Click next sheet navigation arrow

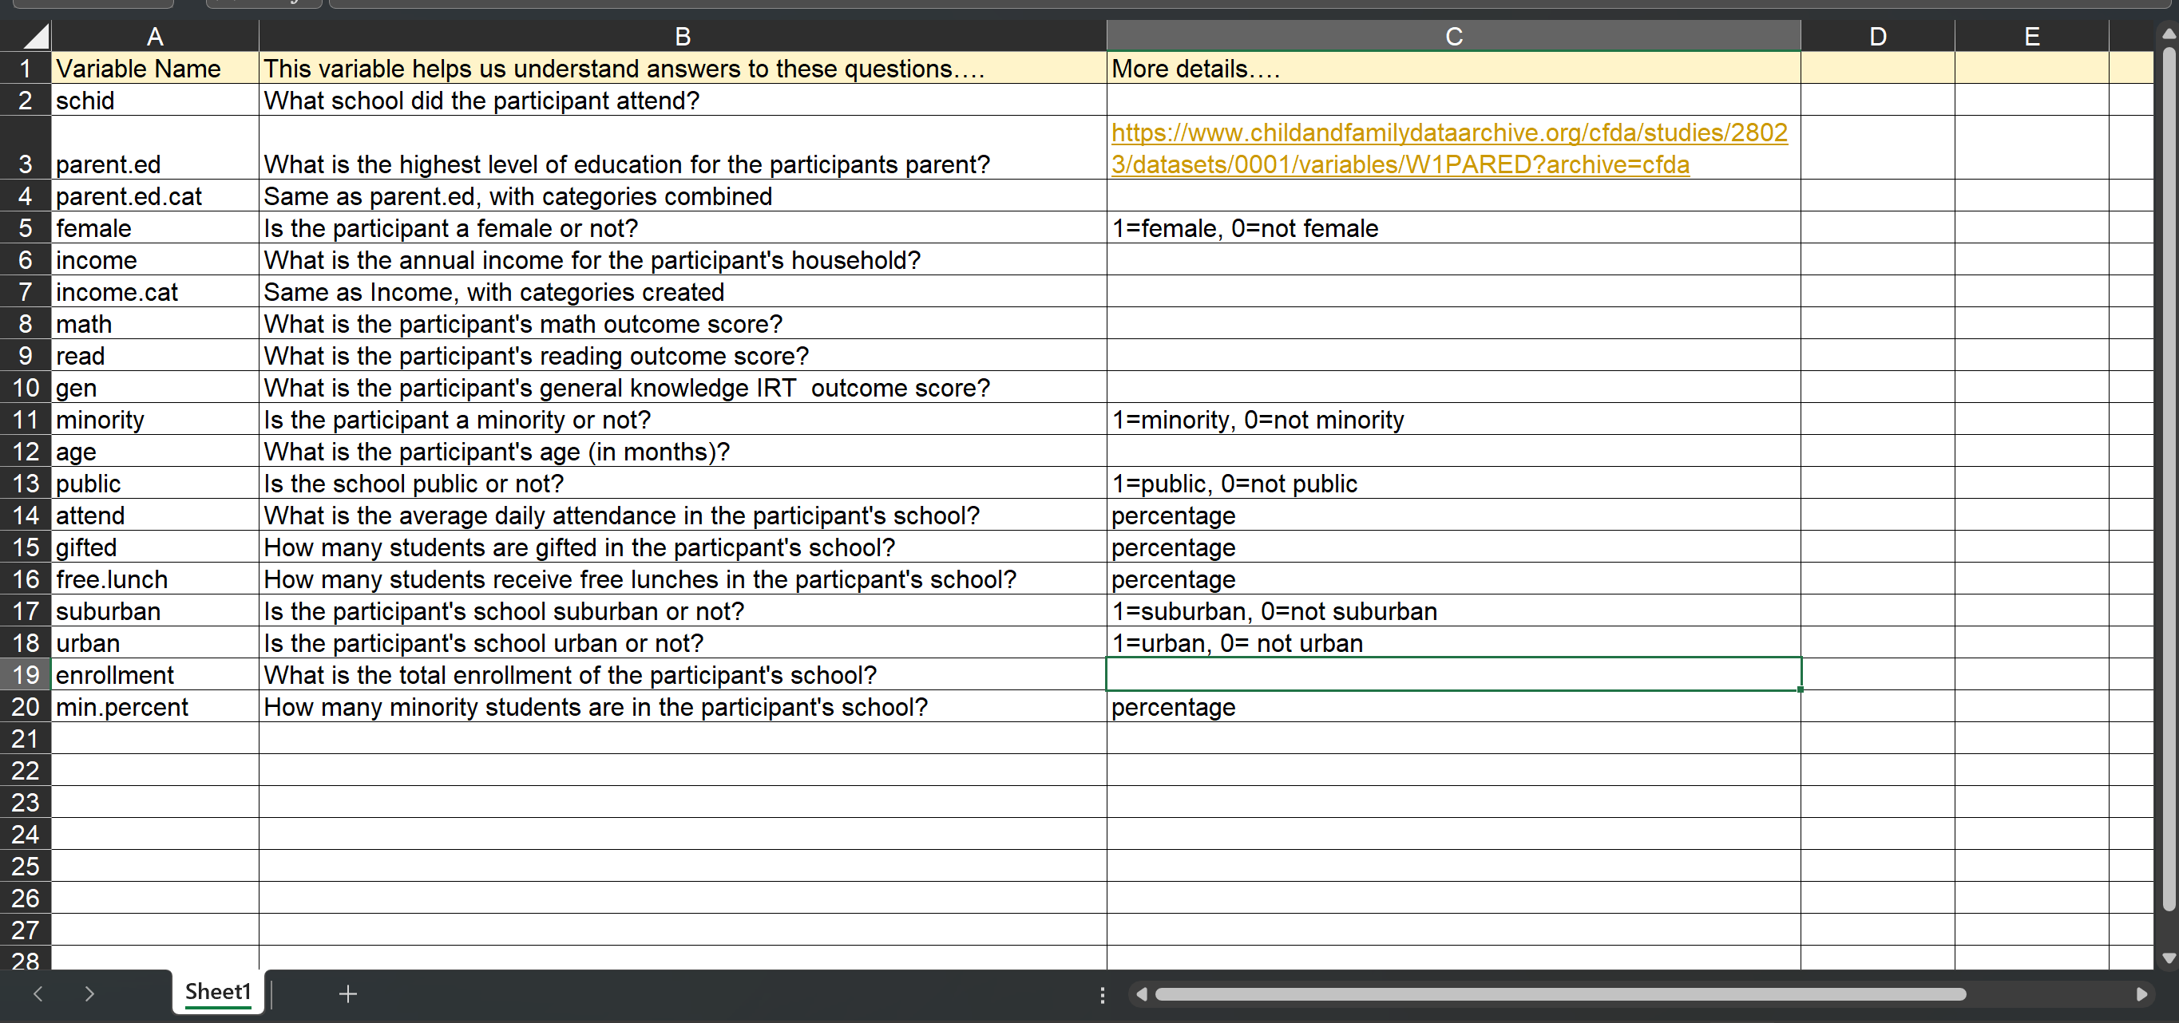89,993
